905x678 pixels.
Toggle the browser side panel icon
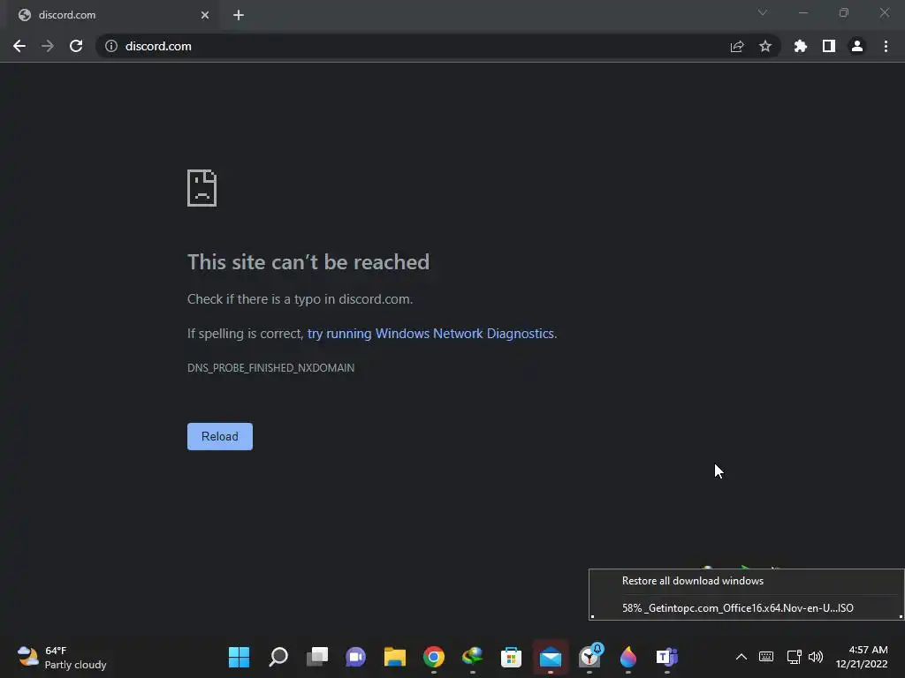tap(829, 46)
